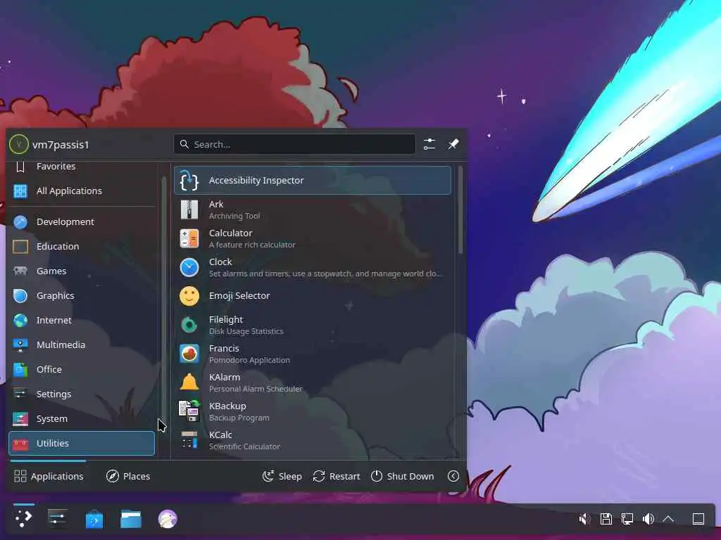Click 'A feature rich calculator' text
This screenshot has width=721, height=540.
(x=252, y=245)
